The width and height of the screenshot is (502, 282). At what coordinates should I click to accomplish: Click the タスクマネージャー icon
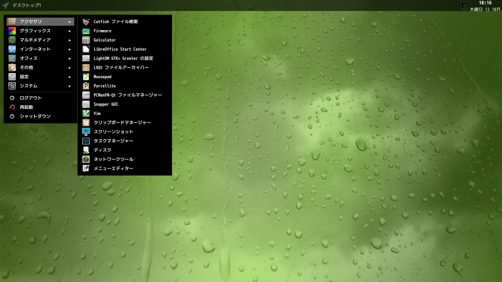coord(86,141)
